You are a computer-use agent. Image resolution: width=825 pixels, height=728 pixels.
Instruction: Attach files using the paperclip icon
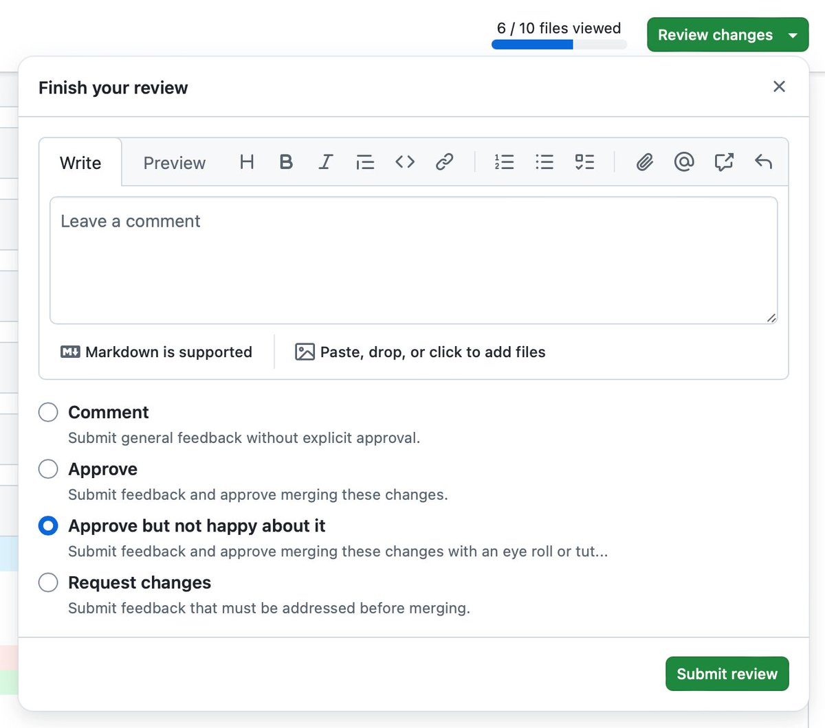coord(644,162)
